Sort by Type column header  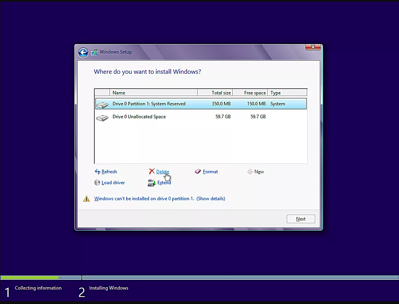click(287, 93)
